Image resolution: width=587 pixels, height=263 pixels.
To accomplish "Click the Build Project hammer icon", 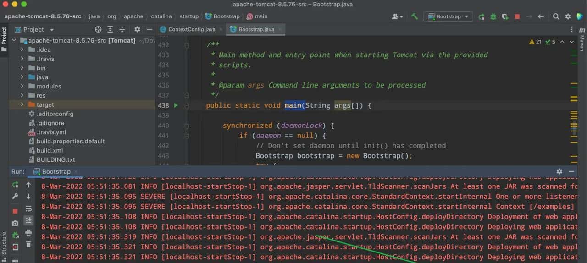I will 415,16.
